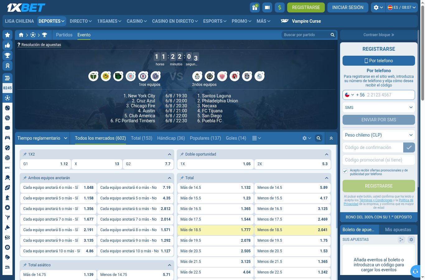Open Resolución de apuestas help link
This screenshot has height=280, width=425.
[39, 45]
